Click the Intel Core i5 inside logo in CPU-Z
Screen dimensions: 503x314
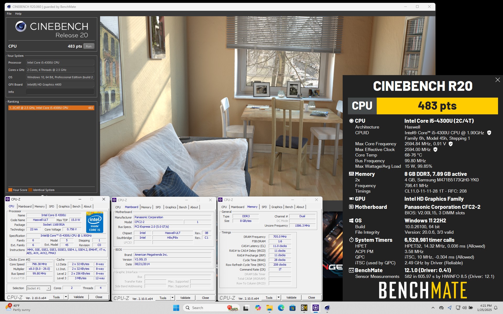[x=95, y=222]
